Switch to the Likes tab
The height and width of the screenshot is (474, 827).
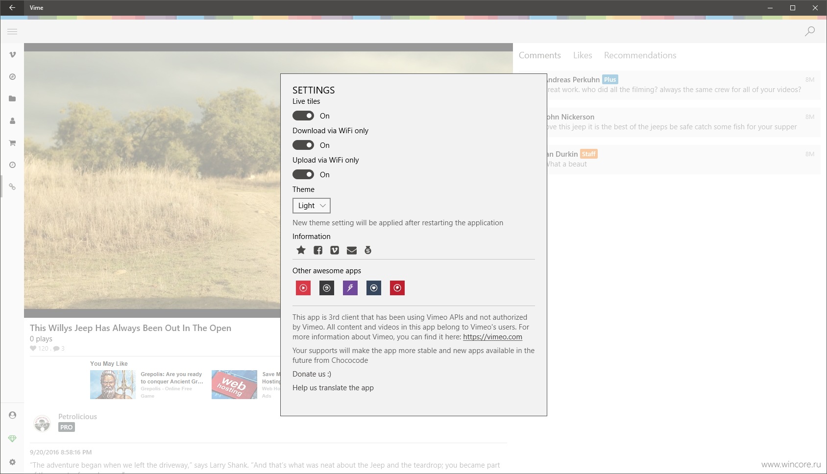click(x=583, y=55)
